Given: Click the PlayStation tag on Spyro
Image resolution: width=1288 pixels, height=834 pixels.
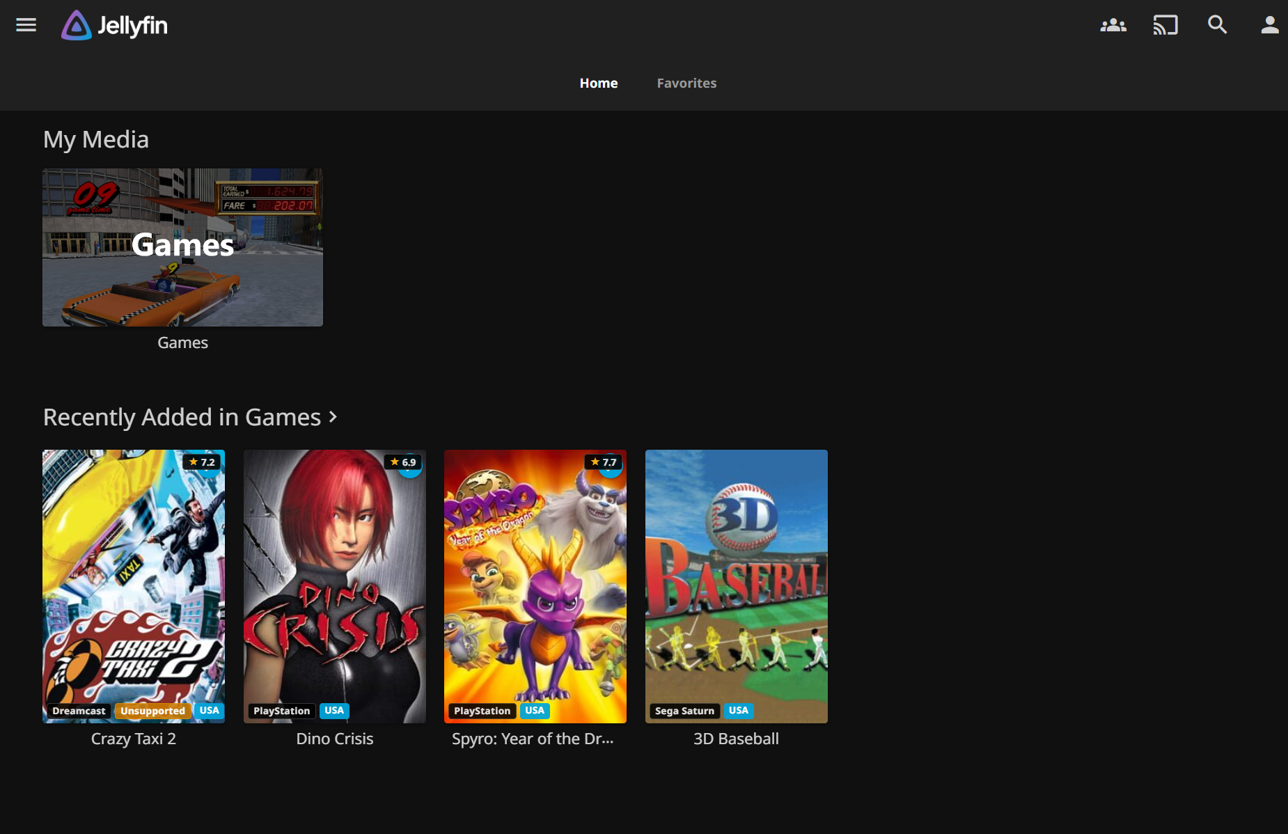Looking at the screenshot, I should click(x=482, y=711).
